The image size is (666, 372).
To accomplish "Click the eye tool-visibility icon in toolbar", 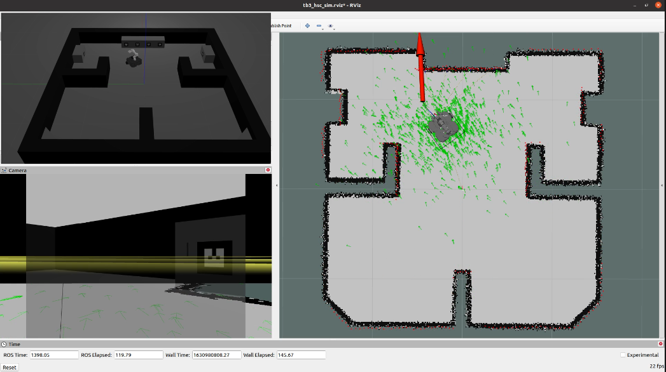I will click(330, 25).
